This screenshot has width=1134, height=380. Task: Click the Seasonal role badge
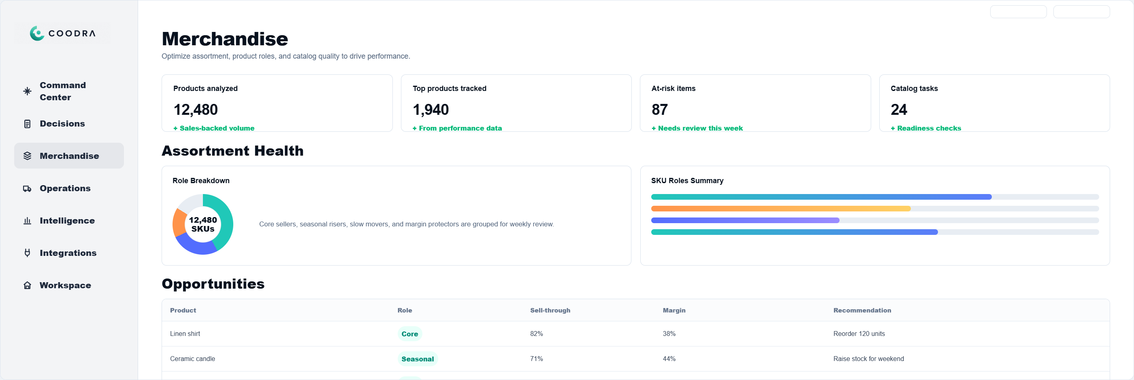tap(417, 359)
